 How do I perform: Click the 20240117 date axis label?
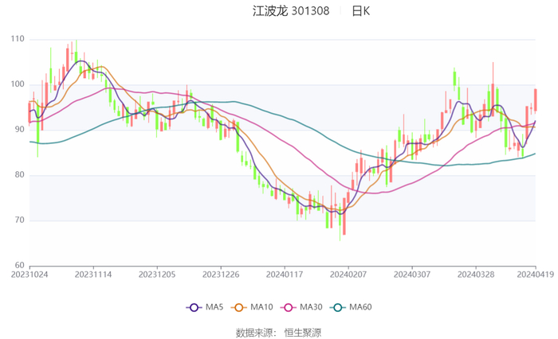click(x=285, y=273)
